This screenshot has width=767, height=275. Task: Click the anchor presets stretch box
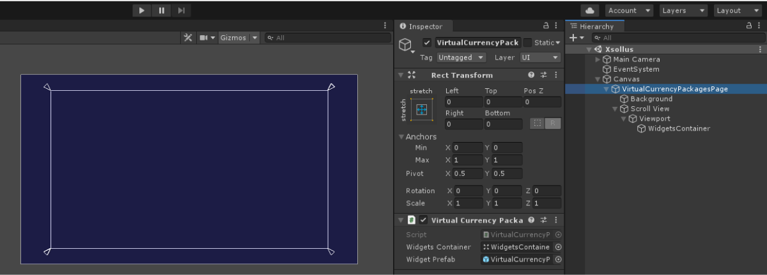421,109
